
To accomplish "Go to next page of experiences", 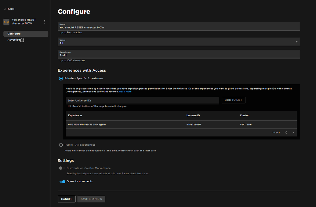I will pyautogui.click(x=293, y=133).
